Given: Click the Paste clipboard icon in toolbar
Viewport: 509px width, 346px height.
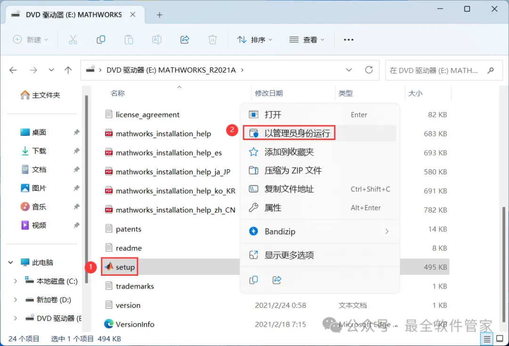Looking at the screenshot, I should coord(129,40).
